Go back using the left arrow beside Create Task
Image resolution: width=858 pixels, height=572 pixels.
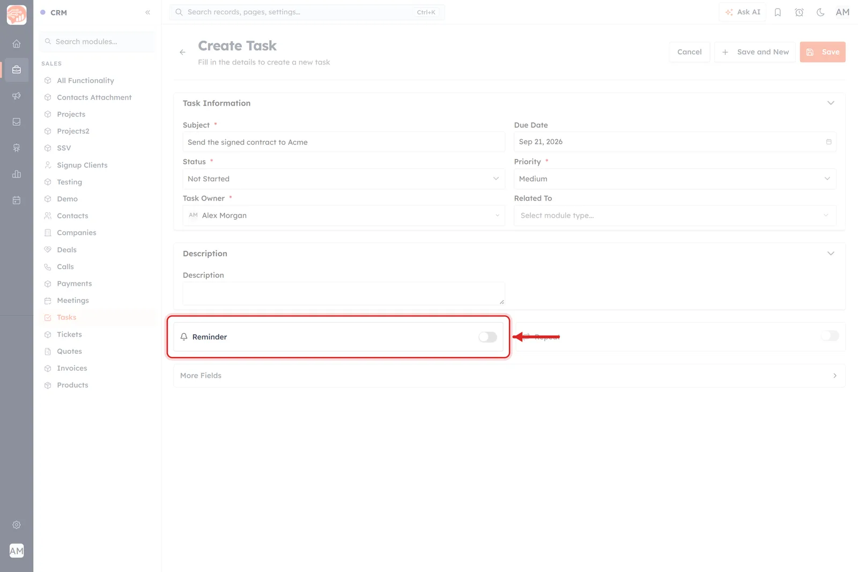click(182, 52)
